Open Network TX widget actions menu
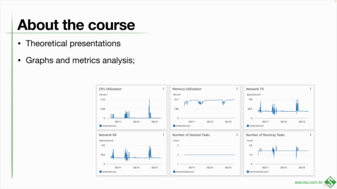Image resolution: width=337 pixels, height=189 pixels. click(x=311, y=89)
